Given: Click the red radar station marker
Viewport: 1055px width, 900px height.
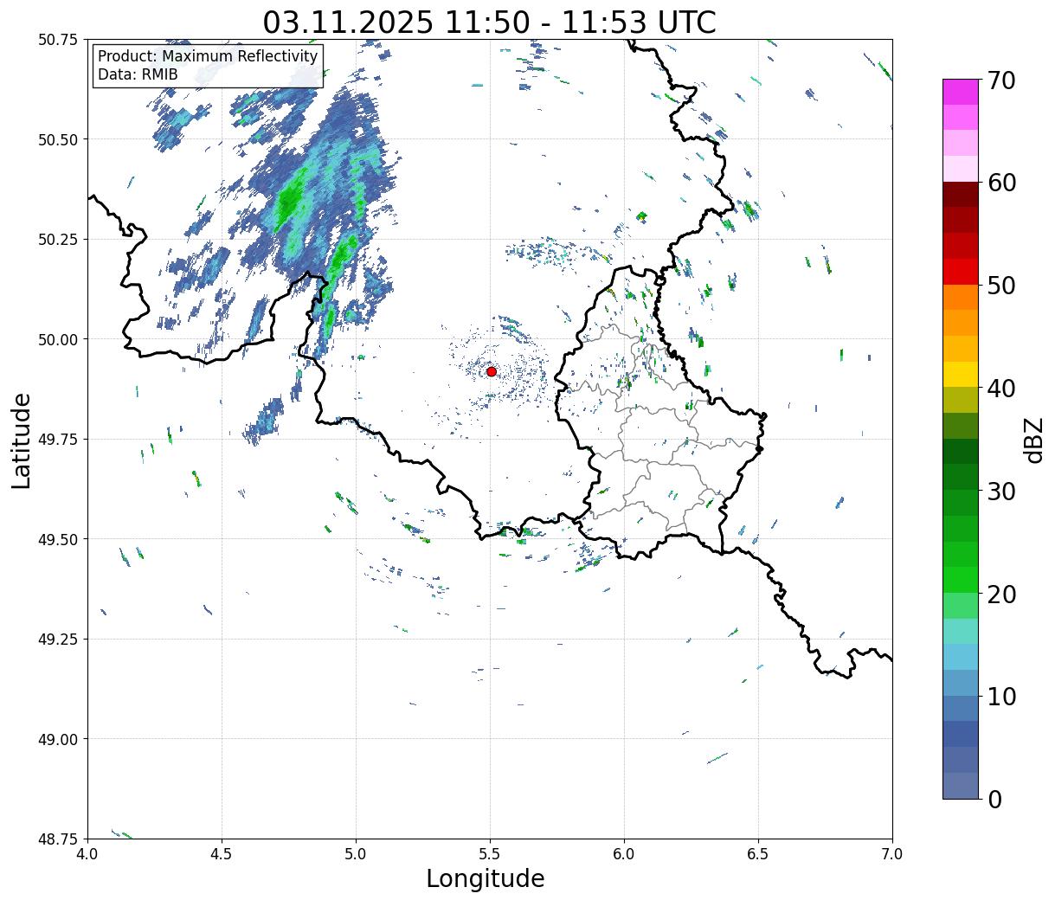Looking at the screenshot, I should (491, 371).
